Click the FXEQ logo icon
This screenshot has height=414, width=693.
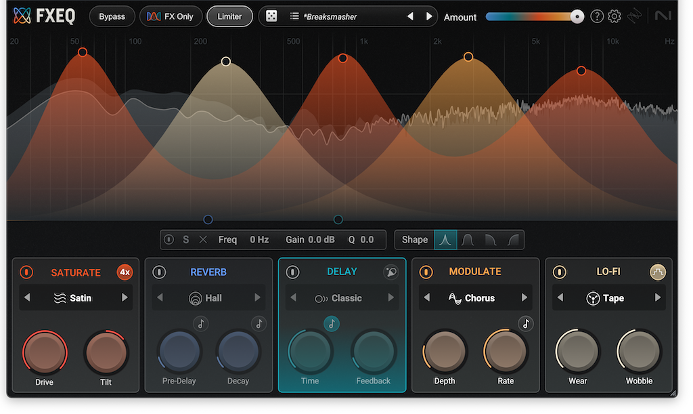coord(22,16)
